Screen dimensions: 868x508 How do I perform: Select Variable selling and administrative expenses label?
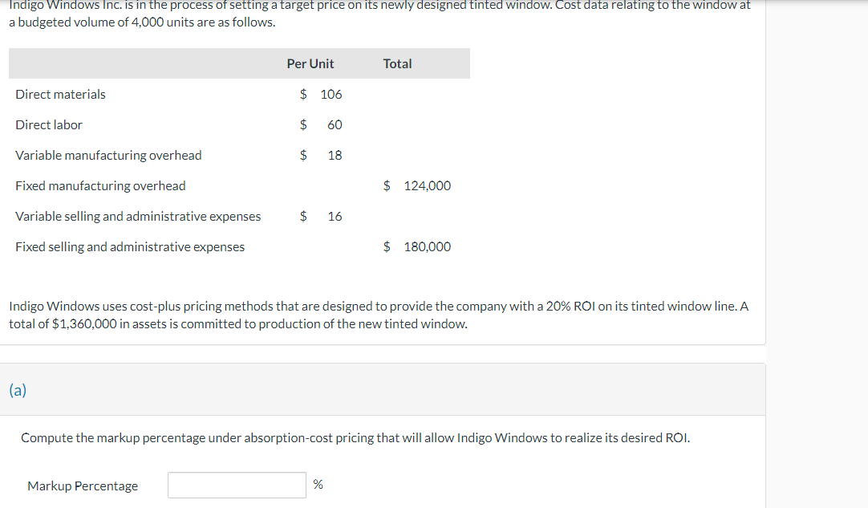coord(138,216)
